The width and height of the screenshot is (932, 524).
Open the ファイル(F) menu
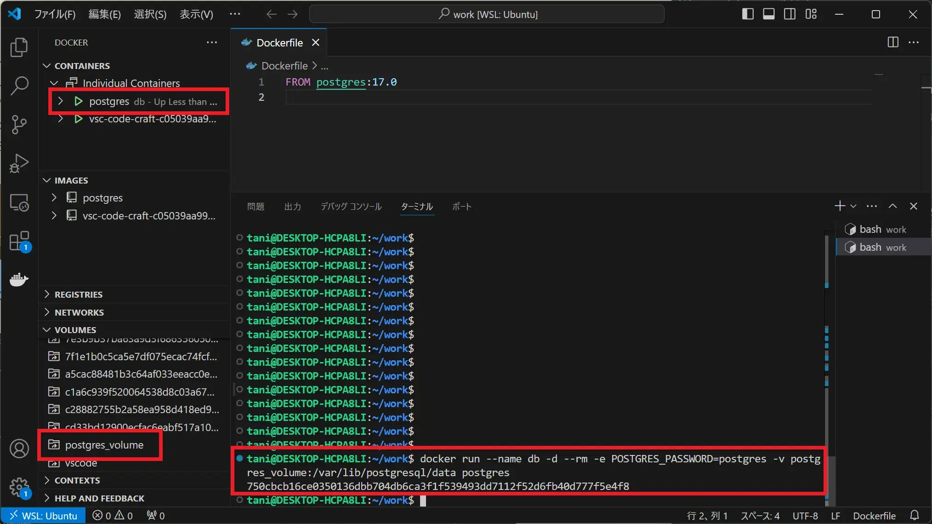coord(55,14)
